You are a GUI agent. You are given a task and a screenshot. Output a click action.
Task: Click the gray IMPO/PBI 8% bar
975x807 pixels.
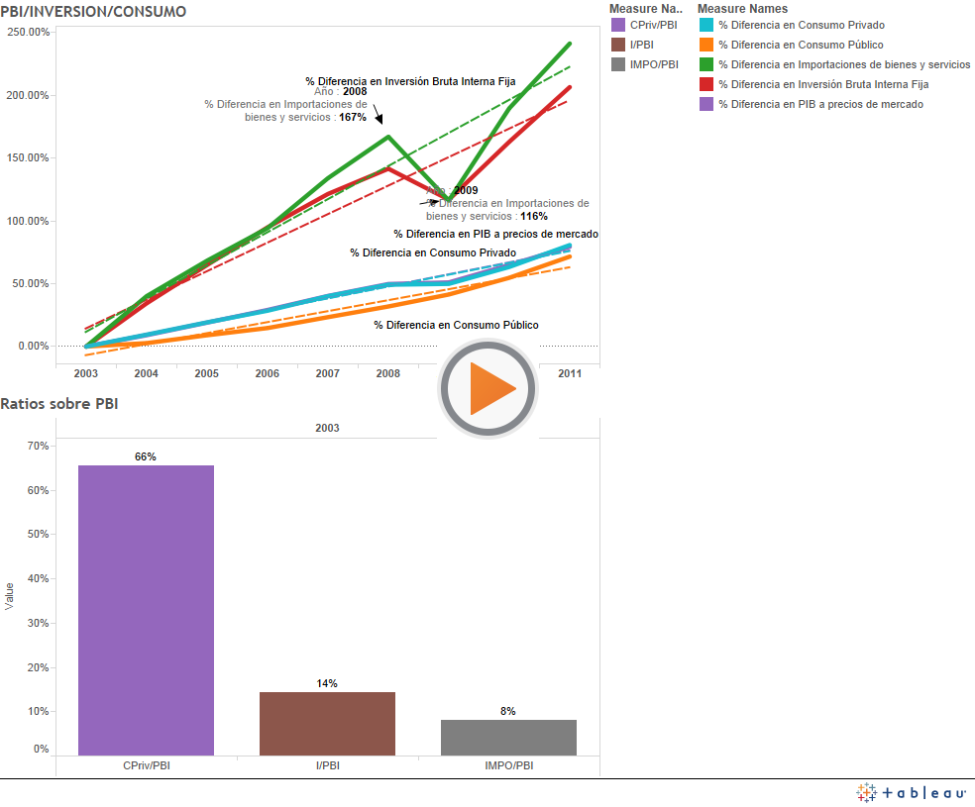click(x=508, y=737)
